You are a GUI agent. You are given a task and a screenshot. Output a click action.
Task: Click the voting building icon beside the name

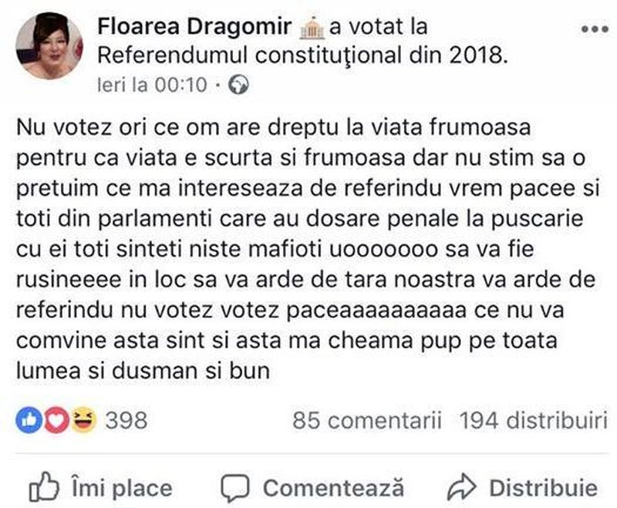(312, 29)
